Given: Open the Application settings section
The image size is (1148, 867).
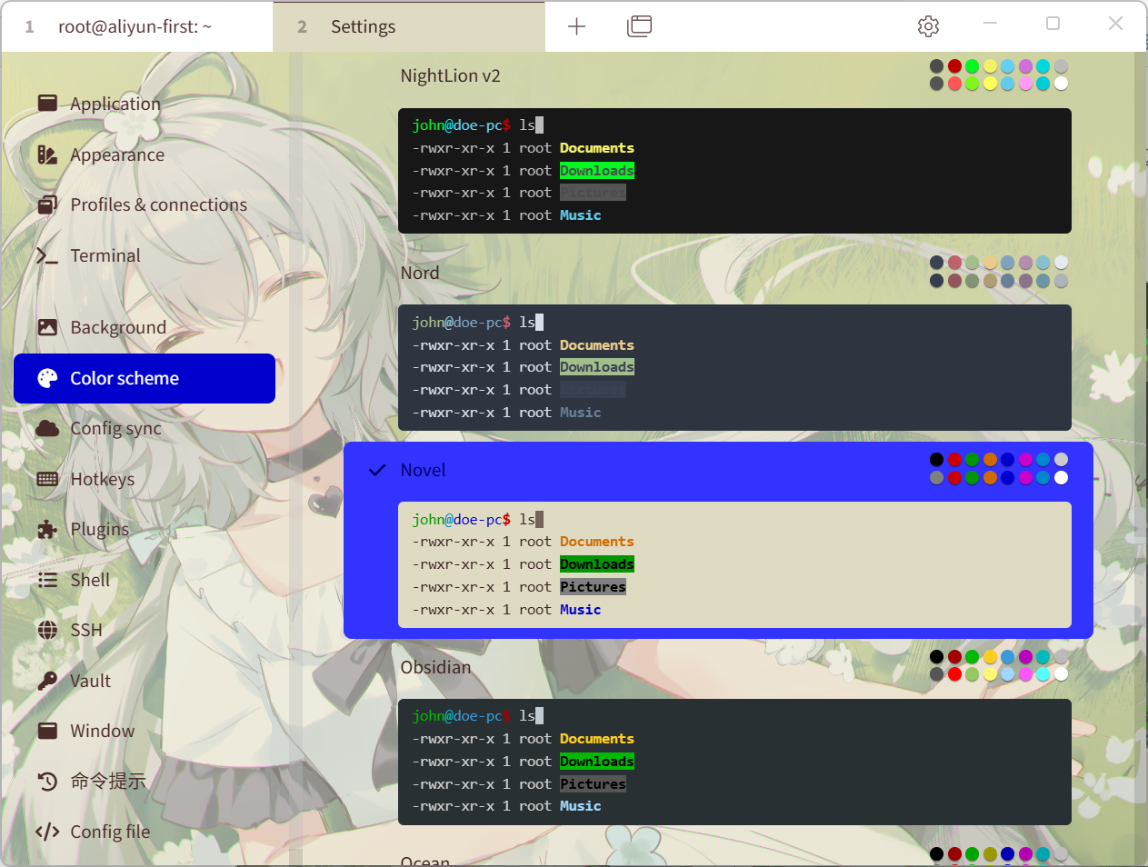Looking at the screenshot, I should [145, 104].
